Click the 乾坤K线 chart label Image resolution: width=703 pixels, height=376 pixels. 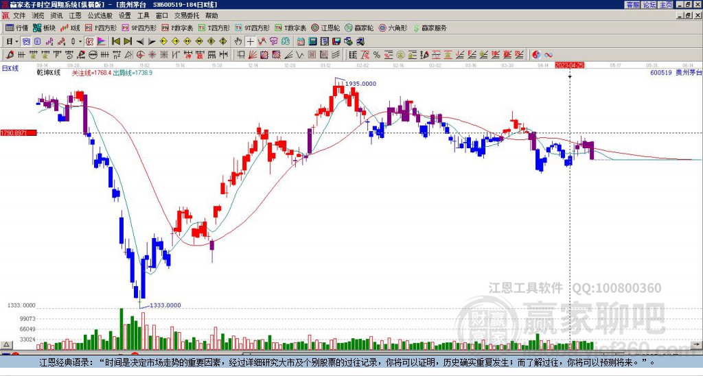click(49, 73)
